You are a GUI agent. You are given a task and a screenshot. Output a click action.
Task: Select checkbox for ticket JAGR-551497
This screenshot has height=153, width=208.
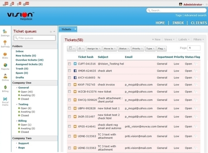tap(69, 117)
